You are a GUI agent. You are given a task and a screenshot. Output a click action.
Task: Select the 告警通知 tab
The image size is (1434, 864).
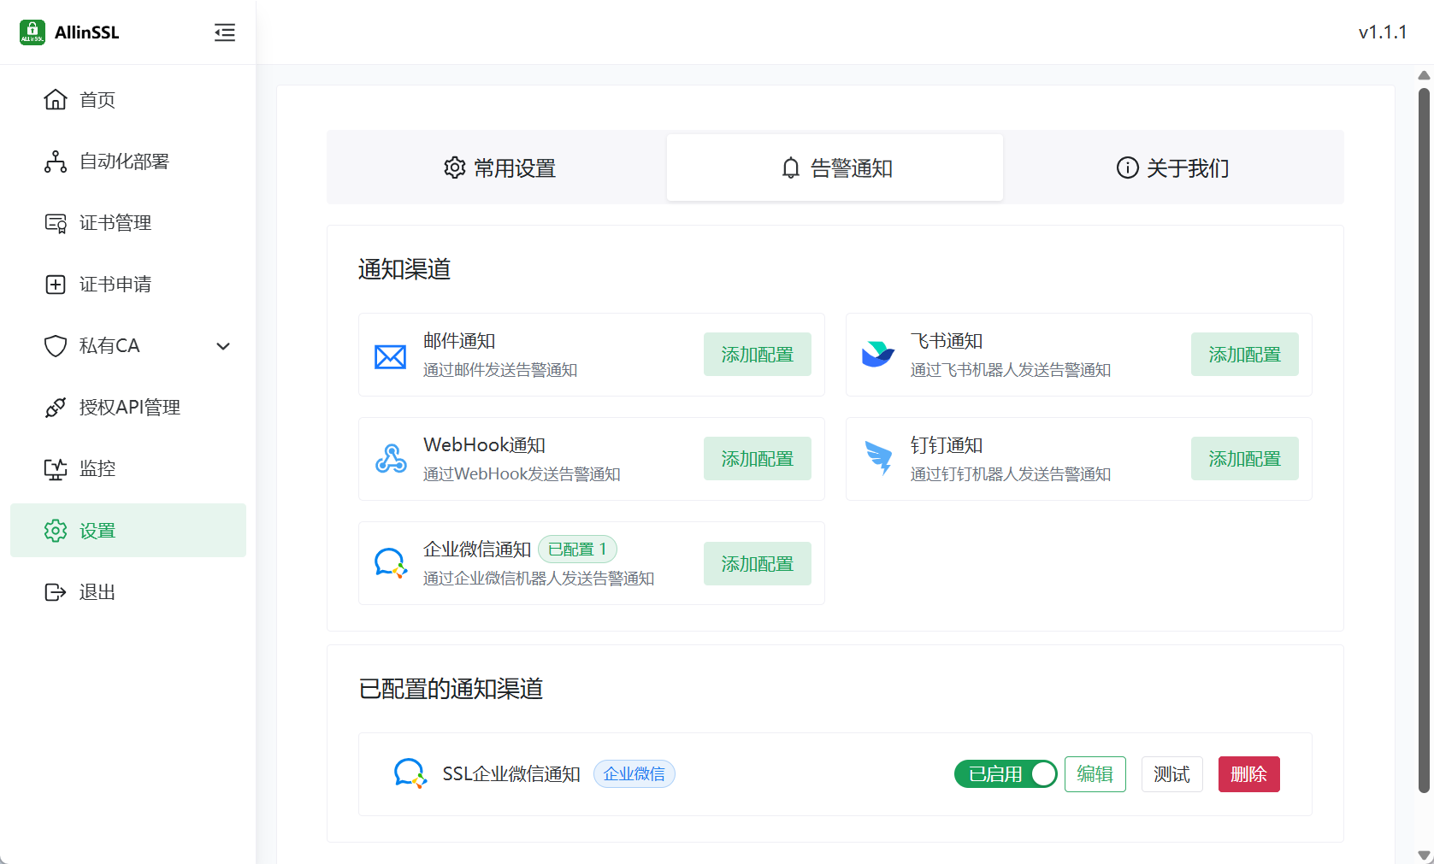pyautogui.click(x=835, y=168)
